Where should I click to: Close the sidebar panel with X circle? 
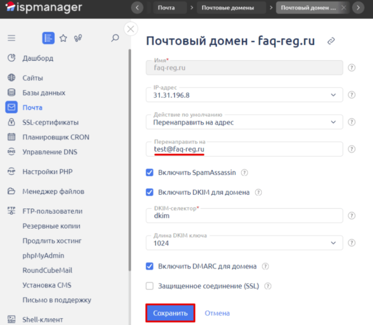tap(131, 29)
